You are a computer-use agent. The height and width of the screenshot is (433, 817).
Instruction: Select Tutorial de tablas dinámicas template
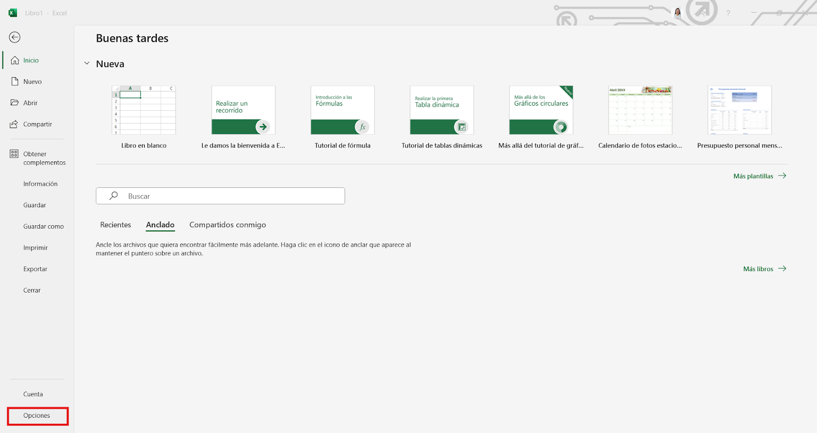click(442, 110)
